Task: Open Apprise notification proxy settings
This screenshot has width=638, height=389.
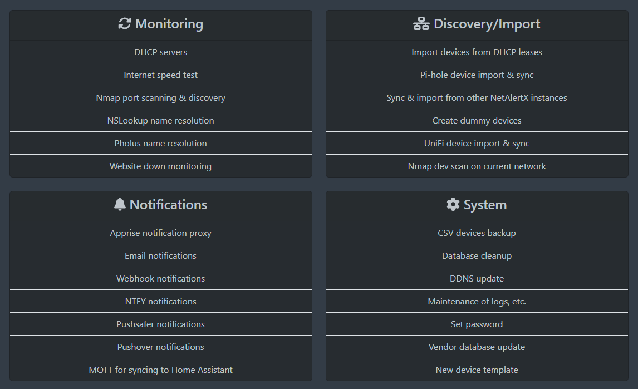Action: tap(160, 233)
